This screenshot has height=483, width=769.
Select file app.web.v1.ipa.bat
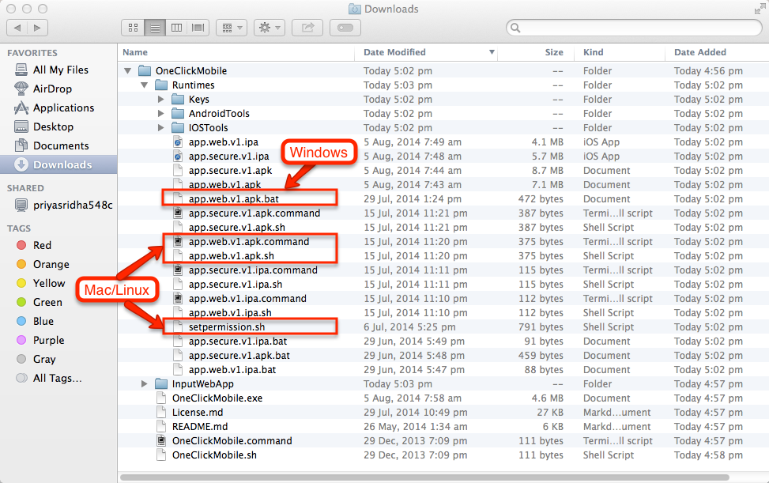coord(232,369)
